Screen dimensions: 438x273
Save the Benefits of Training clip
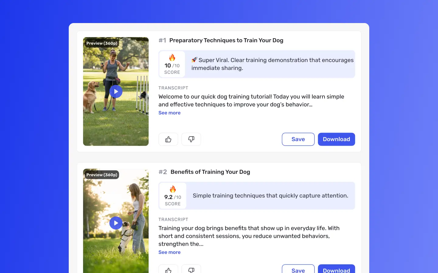coord(298,269)
